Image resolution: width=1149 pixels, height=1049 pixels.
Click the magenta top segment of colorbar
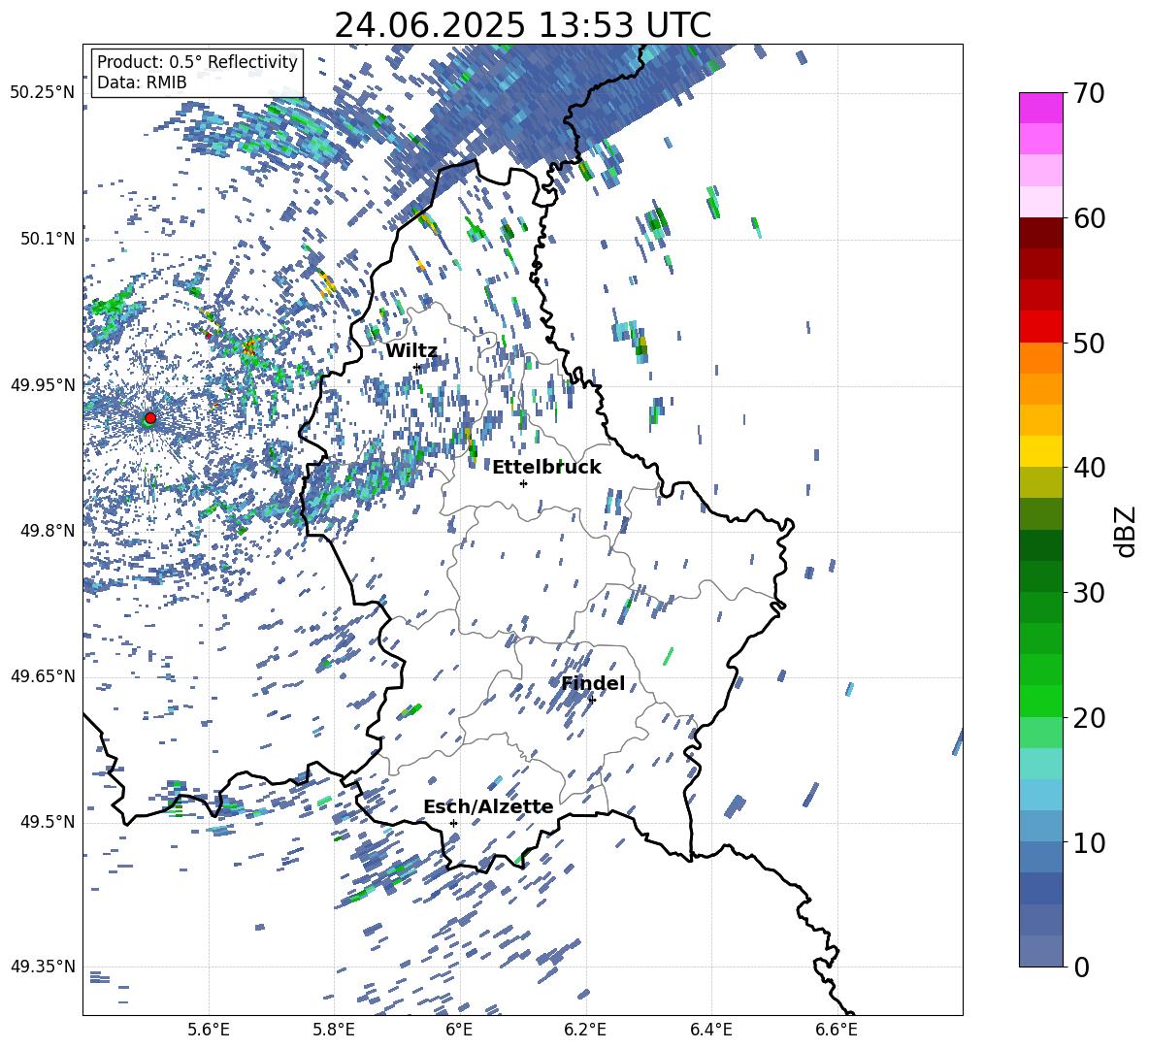[x=1040, y=109]
